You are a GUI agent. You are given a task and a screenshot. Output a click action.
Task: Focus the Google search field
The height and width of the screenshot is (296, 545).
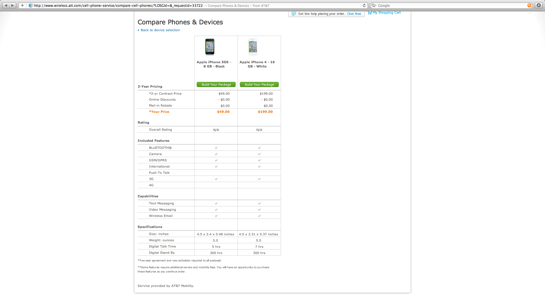(x=451, y=5)
